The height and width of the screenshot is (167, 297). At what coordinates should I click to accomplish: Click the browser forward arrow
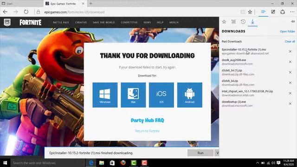pyautogui.click(x=15, y=12)
